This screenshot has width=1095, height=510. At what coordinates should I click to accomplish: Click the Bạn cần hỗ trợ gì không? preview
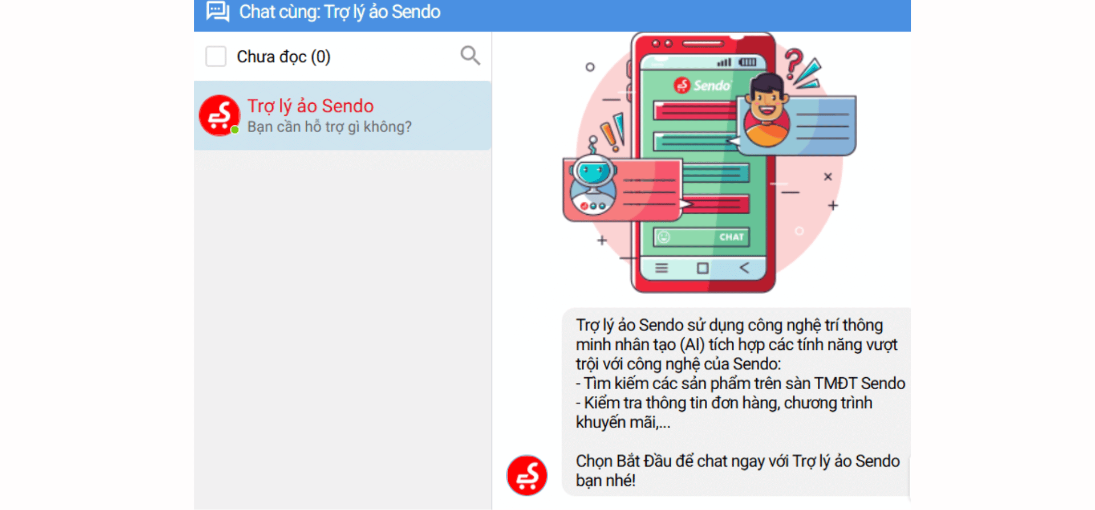click(x=329, y=127)
